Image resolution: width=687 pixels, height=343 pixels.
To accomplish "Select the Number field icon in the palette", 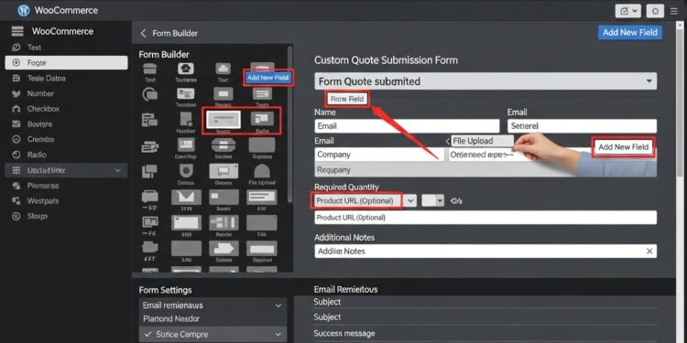I will (186, 120).
